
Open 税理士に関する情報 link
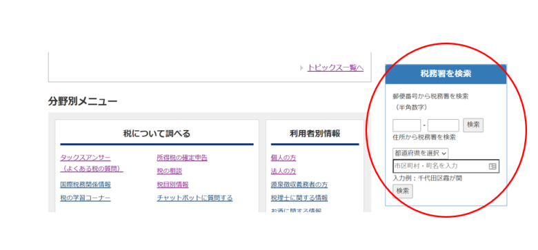point(299,198)
